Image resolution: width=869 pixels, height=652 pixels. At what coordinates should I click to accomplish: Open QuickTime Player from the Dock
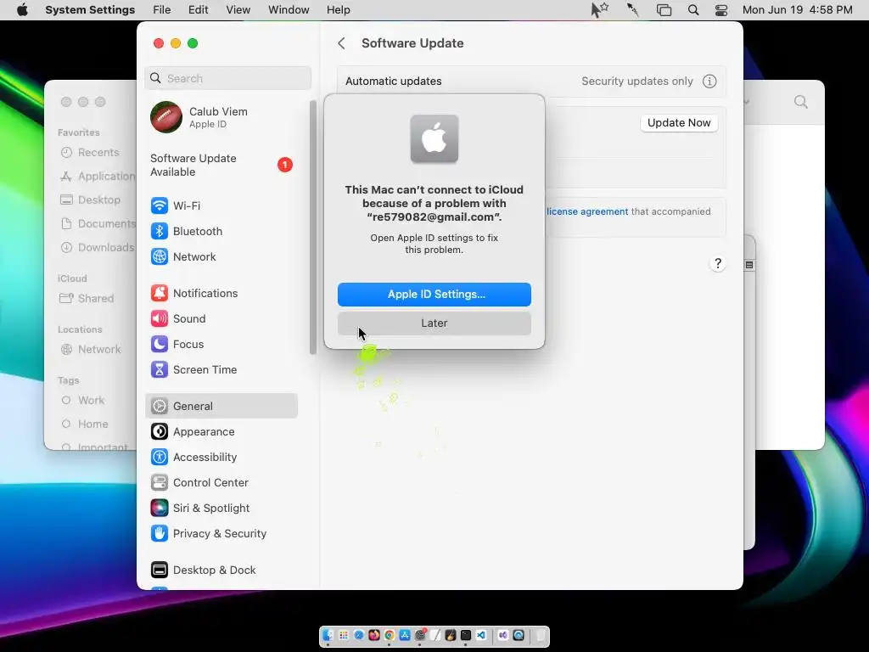pos(519,635)
